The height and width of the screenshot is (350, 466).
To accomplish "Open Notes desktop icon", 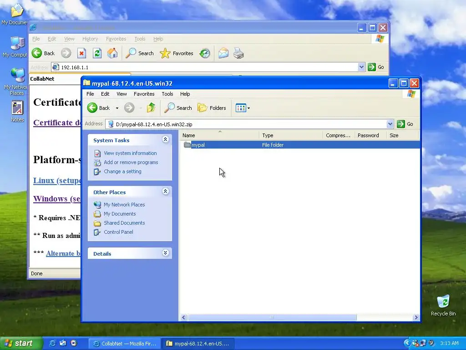I will [x=17, y=111].
